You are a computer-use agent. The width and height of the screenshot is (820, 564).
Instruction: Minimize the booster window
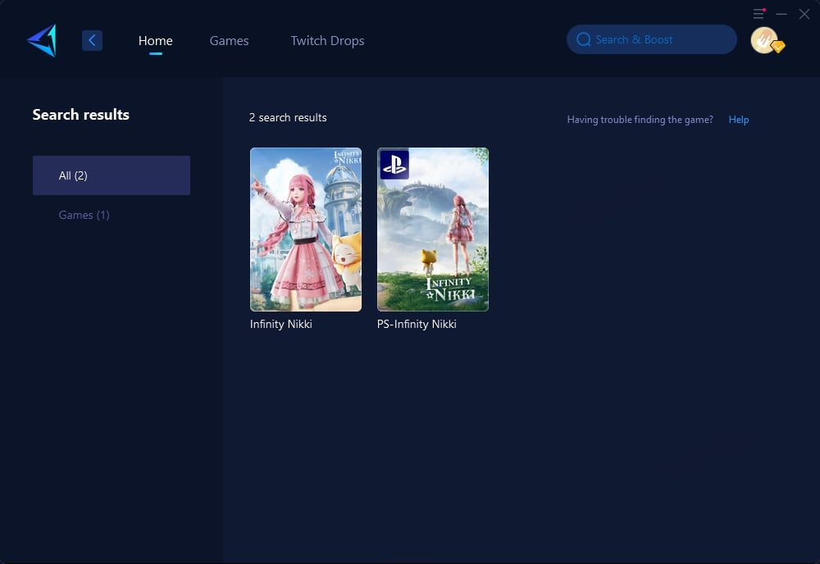pos(781,14)
